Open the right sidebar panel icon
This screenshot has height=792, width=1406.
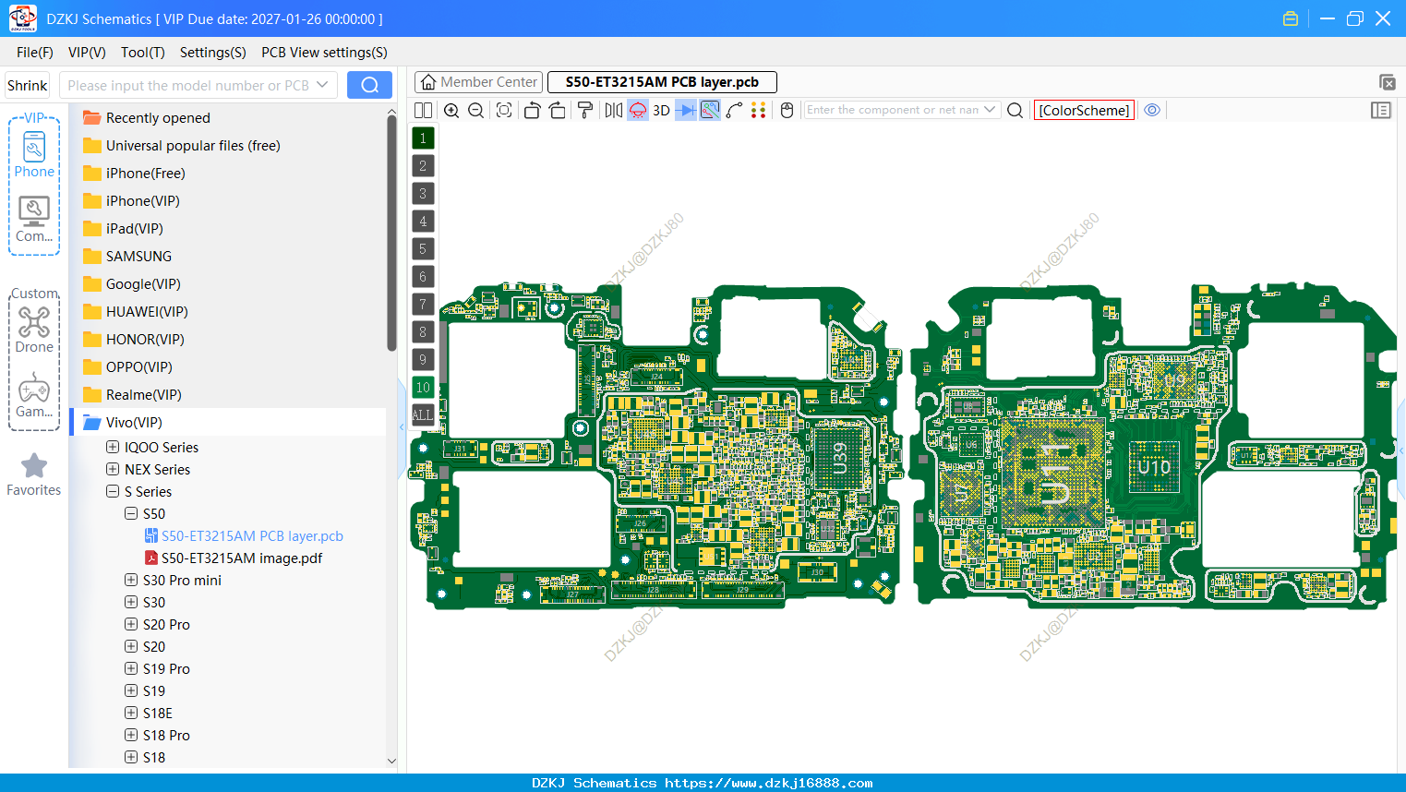(1381, 110)
